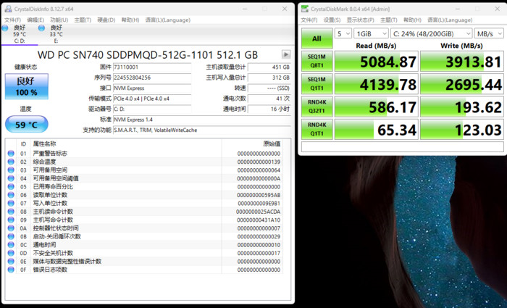
Task: Open the 1GiB test size dropdown
Action: point(369,33)
